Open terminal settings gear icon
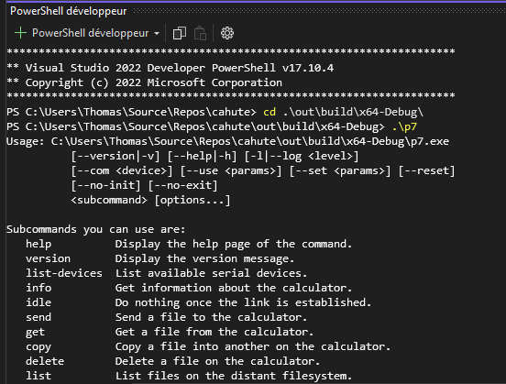This screenshot has height=384, width=506. [227, 33]
